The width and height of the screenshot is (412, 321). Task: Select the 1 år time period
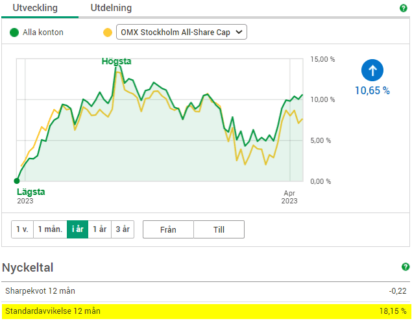point(99,229)
